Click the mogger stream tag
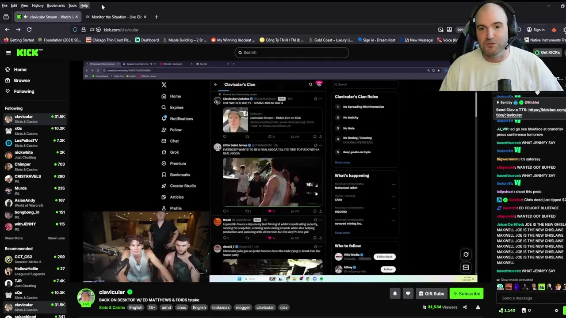This screenshot has height=318, width=566. click(243, 307)
